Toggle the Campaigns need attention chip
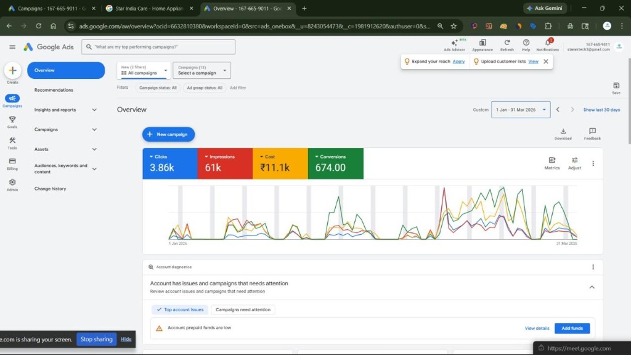Viewport: 631px width, 355px height. (243, 309)
